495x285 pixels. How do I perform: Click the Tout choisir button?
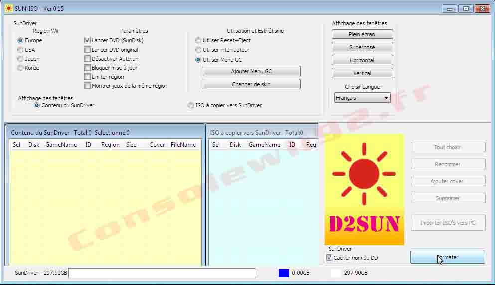coord(448,147)
